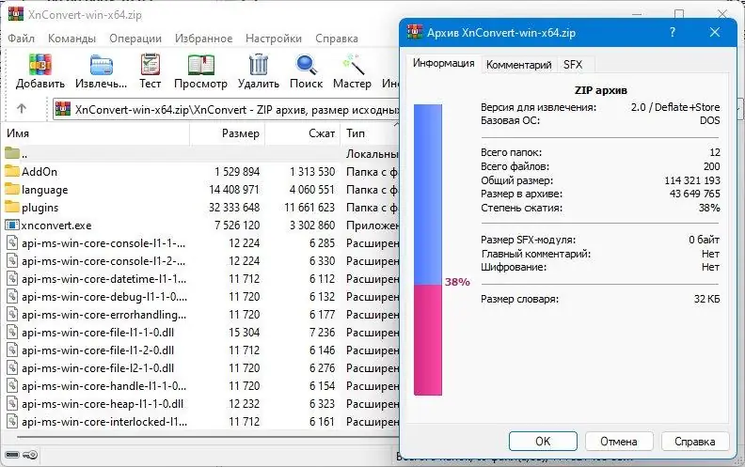Select the api-ms-win-core-debug-l1-1-0 file name
The image size is (745, 467).
[104, 297]
